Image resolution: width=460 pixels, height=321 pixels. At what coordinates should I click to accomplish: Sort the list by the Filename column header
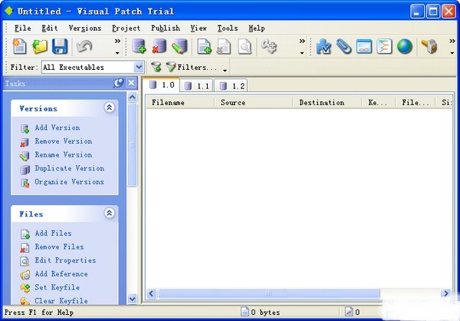pos(178,102)
